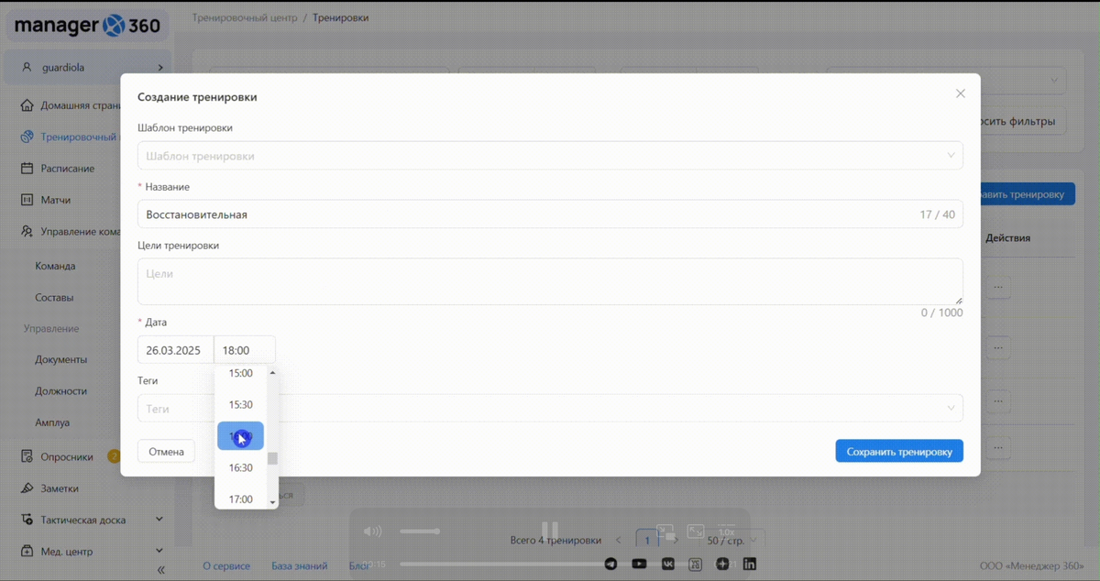The height and width of the screenshot is (581, 1100).
Task: Open Команда in the sidebar
Action: (x=55, y=266)
